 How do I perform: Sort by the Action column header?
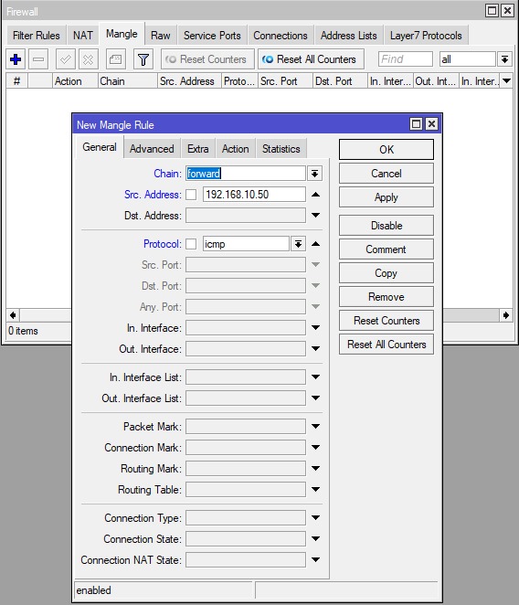[75, 81]
